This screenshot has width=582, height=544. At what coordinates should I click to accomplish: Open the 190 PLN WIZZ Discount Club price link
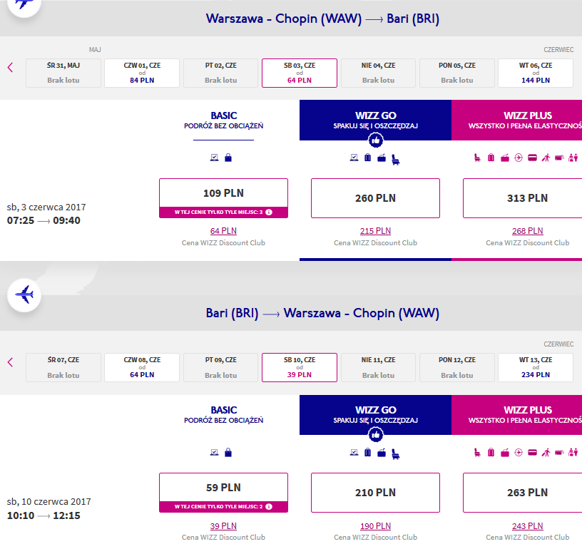click(375, 525)
